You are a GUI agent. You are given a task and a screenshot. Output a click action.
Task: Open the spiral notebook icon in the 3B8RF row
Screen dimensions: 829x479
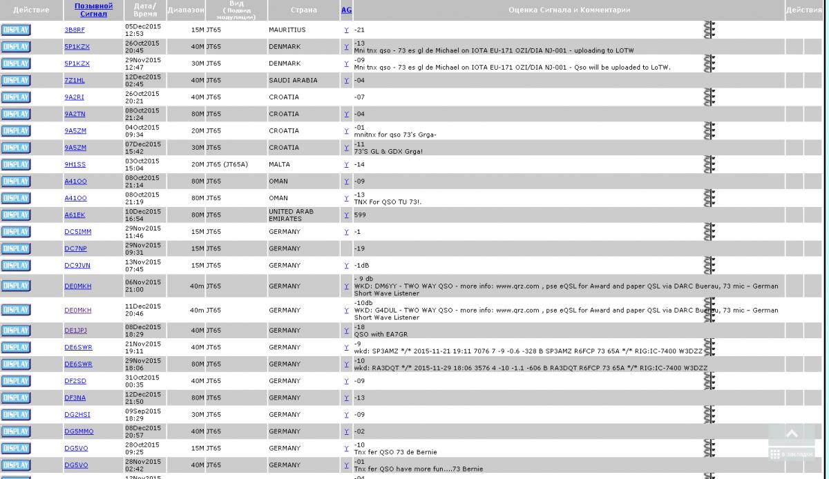[x=709, y=30]
